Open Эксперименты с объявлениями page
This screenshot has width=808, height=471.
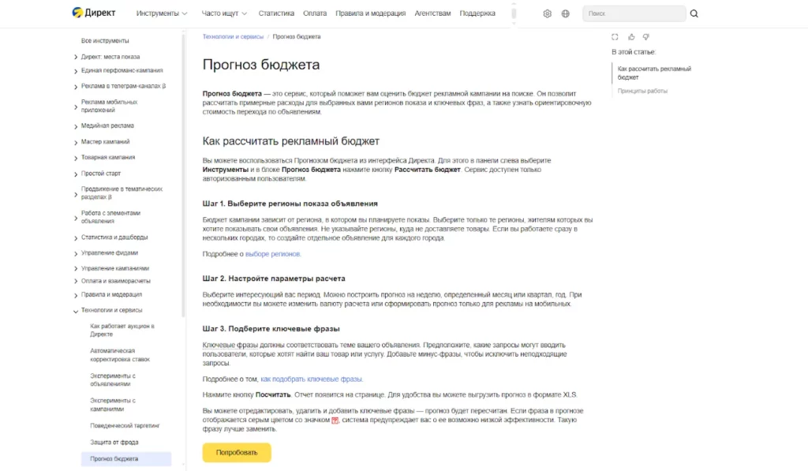pos(113,379)
